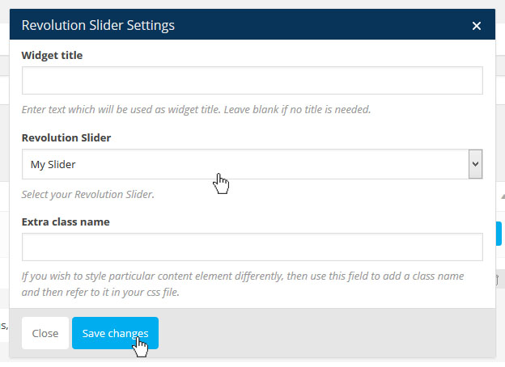Save changes with the blue button

point(115,333)
